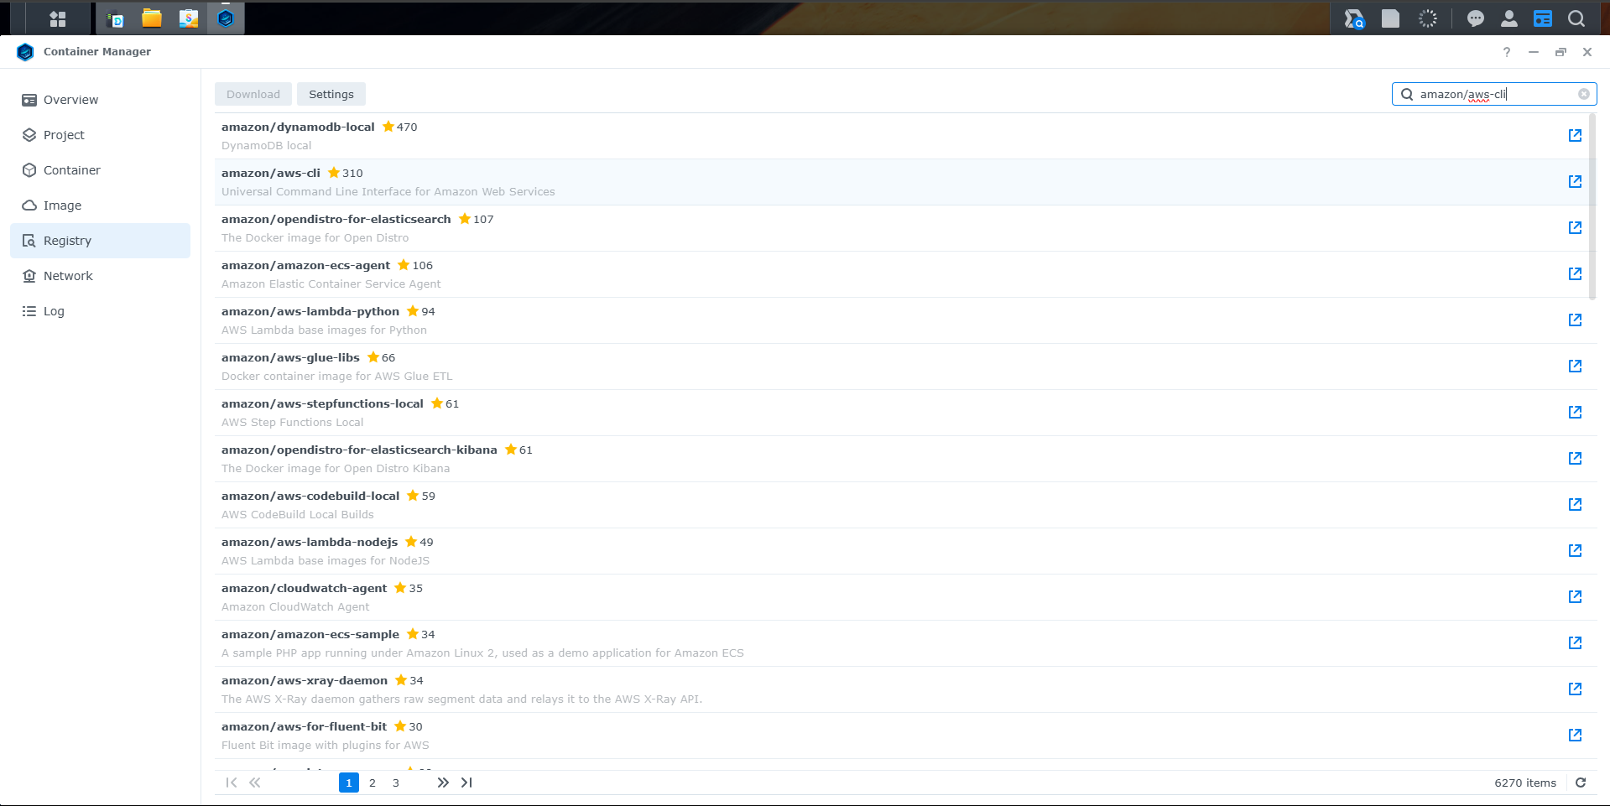Open external link for amazon/dynamodb-local

point(1575,136)
